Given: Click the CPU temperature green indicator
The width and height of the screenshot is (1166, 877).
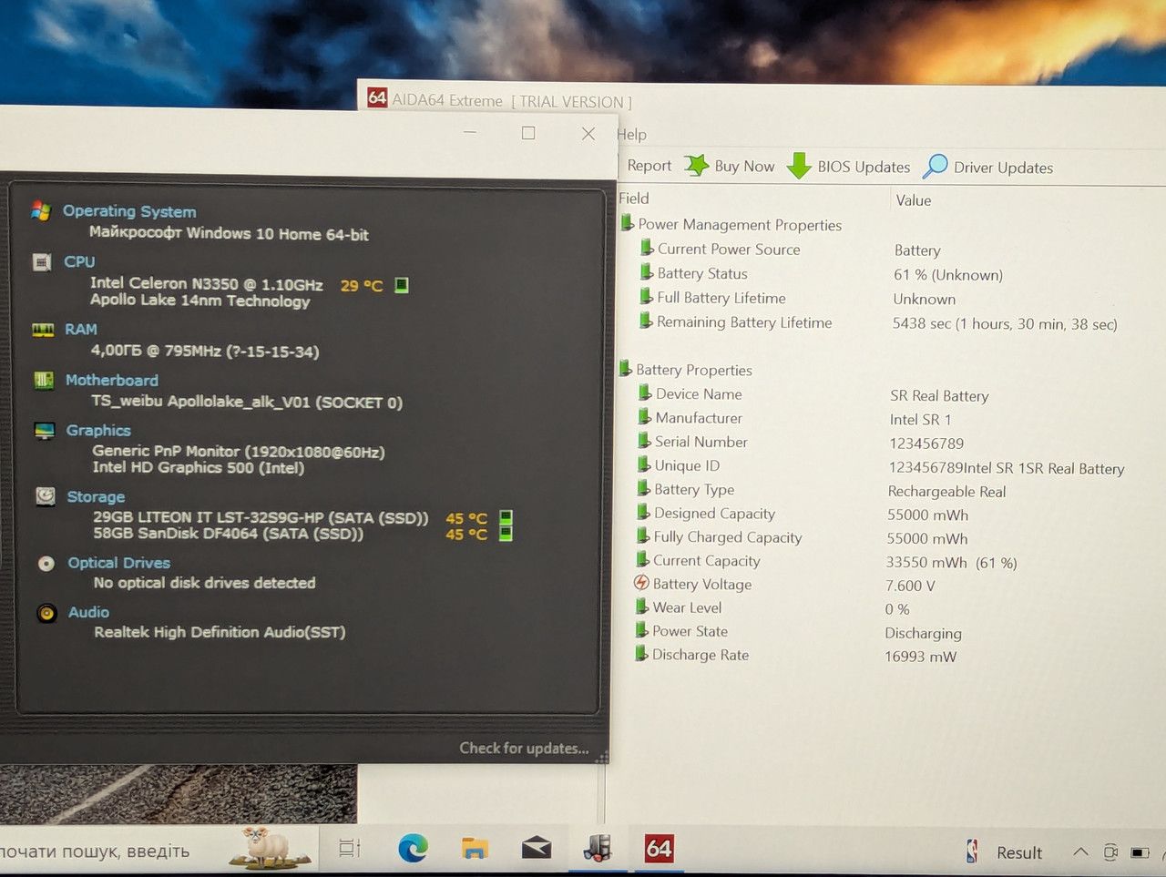Looking at the screenshot, I should click(402, 285).
